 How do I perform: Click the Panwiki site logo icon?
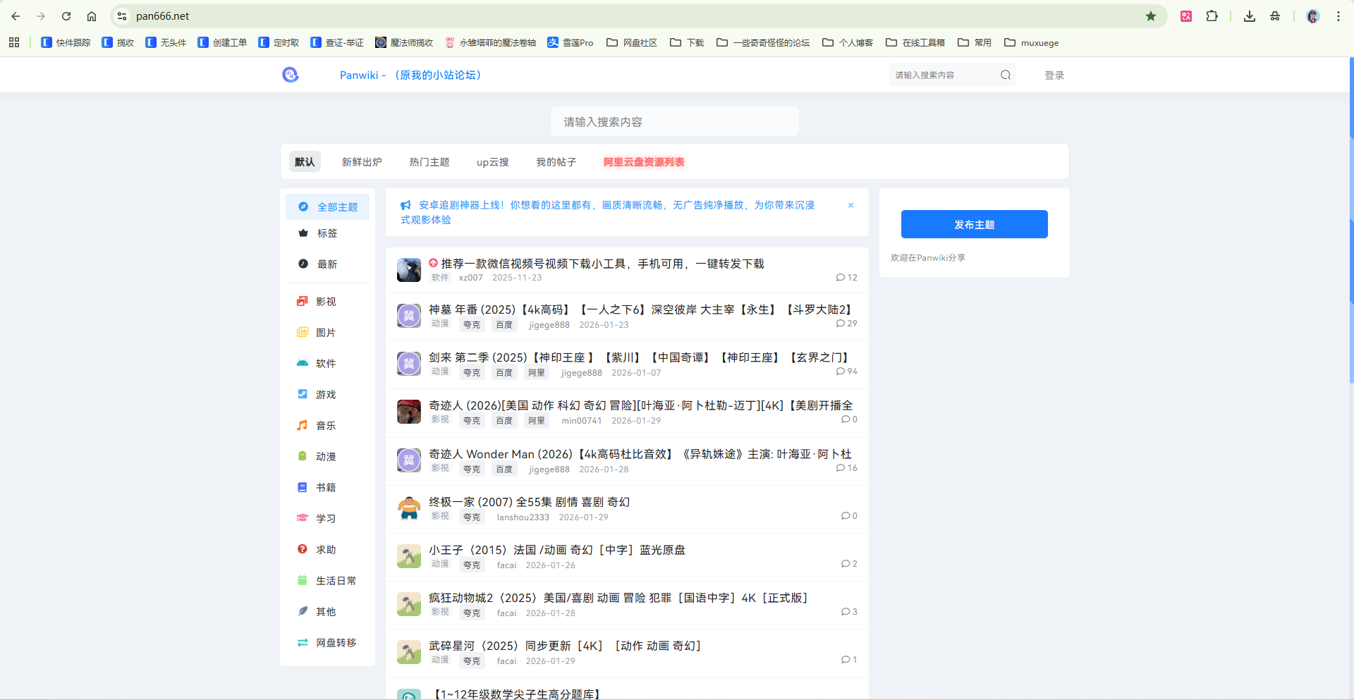(291, 75)
